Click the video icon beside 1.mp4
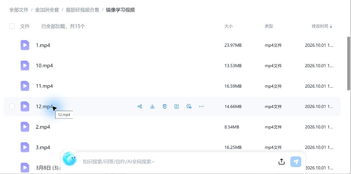Screen dimensions: 351x174 coord(25,45)
